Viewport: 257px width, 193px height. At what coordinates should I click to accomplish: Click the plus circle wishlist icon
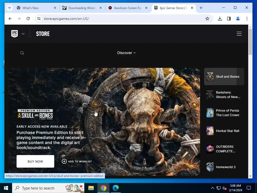point(64,161)
